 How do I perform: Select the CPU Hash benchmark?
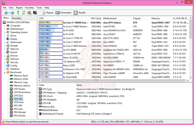click(x=19, y=102)
